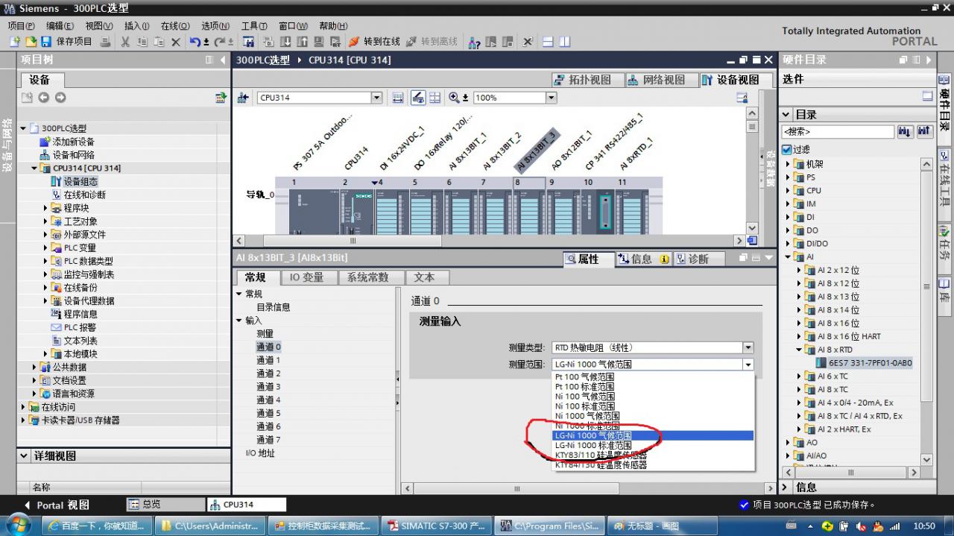This screenshot has height=536, width=954.
Task: Click the search downward icon in catalog
Action: pyautogui.click(x=906, y=132)
